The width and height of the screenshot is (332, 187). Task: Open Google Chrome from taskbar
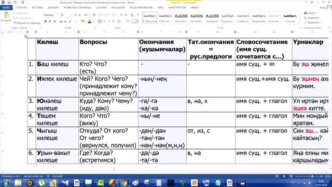coord(123,183)
